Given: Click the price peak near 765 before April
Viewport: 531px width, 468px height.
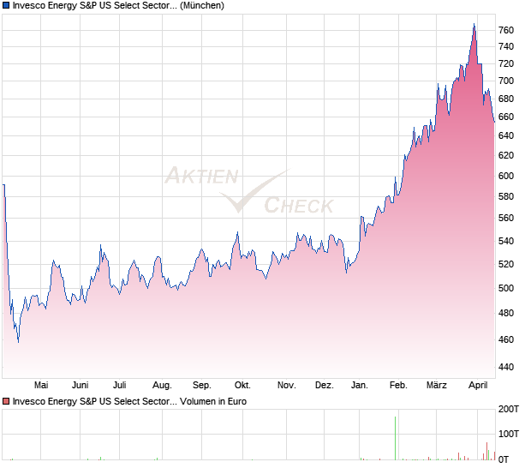Looking at the screenshot, I should tap(474, 24).
